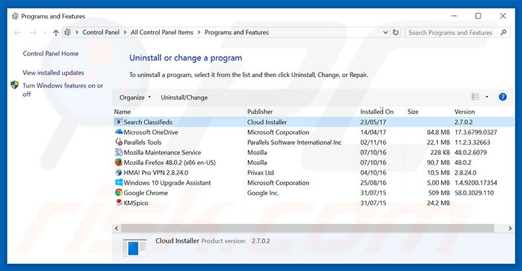The height and width of the screenshot is (271, 522).
Task: Click the Google Inc. publisher cell
Action: 263,193
